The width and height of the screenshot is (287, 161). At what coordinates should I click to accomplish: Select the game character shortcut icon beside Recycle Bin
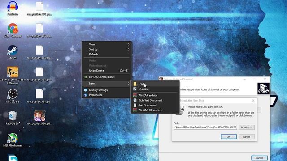coord(39,116)
